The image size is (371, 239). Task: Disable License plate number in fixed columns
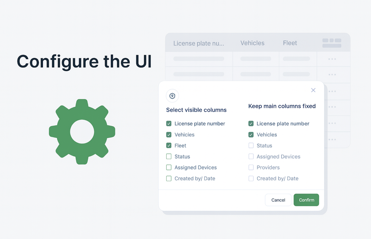tap(251, 123)
